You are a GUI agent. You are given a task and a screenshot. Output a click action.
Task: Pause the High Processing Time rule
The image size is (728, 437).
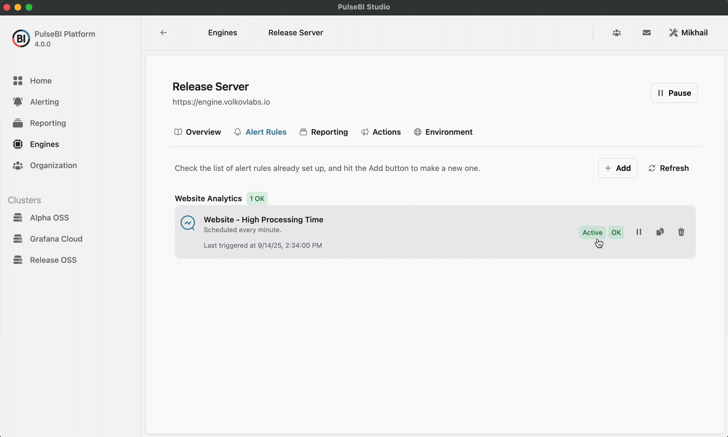[x=639, y=232]
